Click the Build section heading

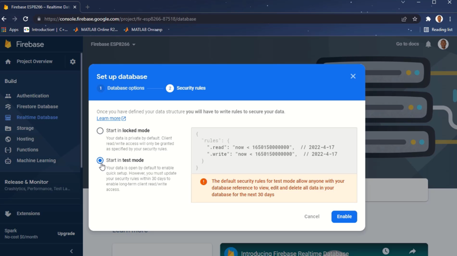10,81
